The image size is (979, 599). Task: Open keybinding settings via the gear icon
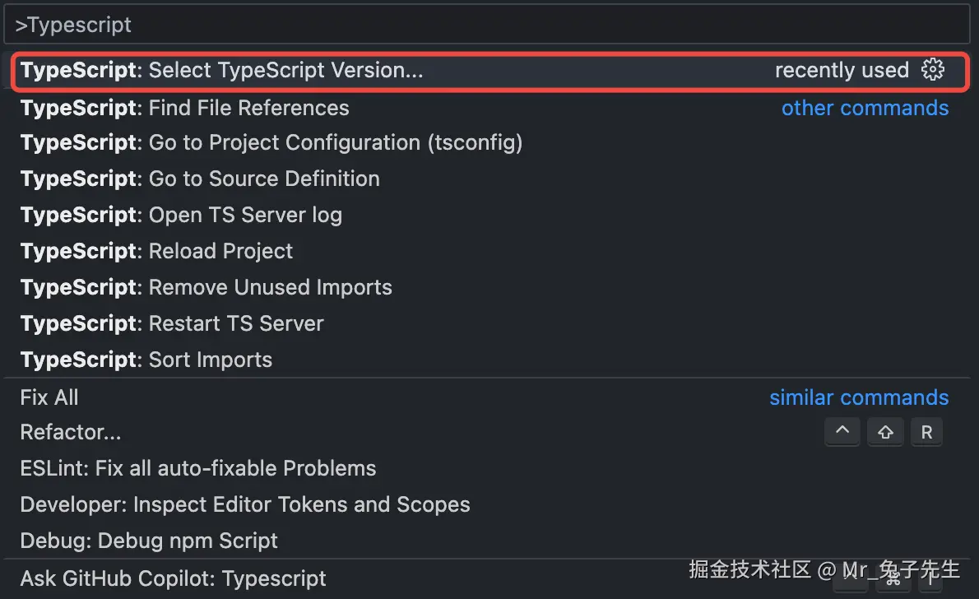click(x=932, y=70)
